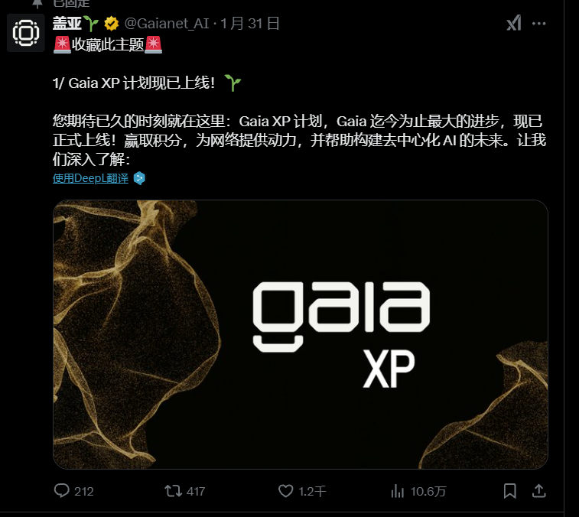Viewport: 579px width, 517px height.
Task: Click the blue DeepL logo icon
Action: (x=139, y=178)
